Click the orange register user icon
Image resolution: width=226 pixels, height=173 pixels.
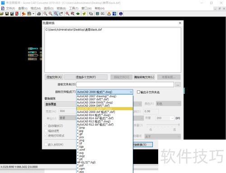pos(109,14)
